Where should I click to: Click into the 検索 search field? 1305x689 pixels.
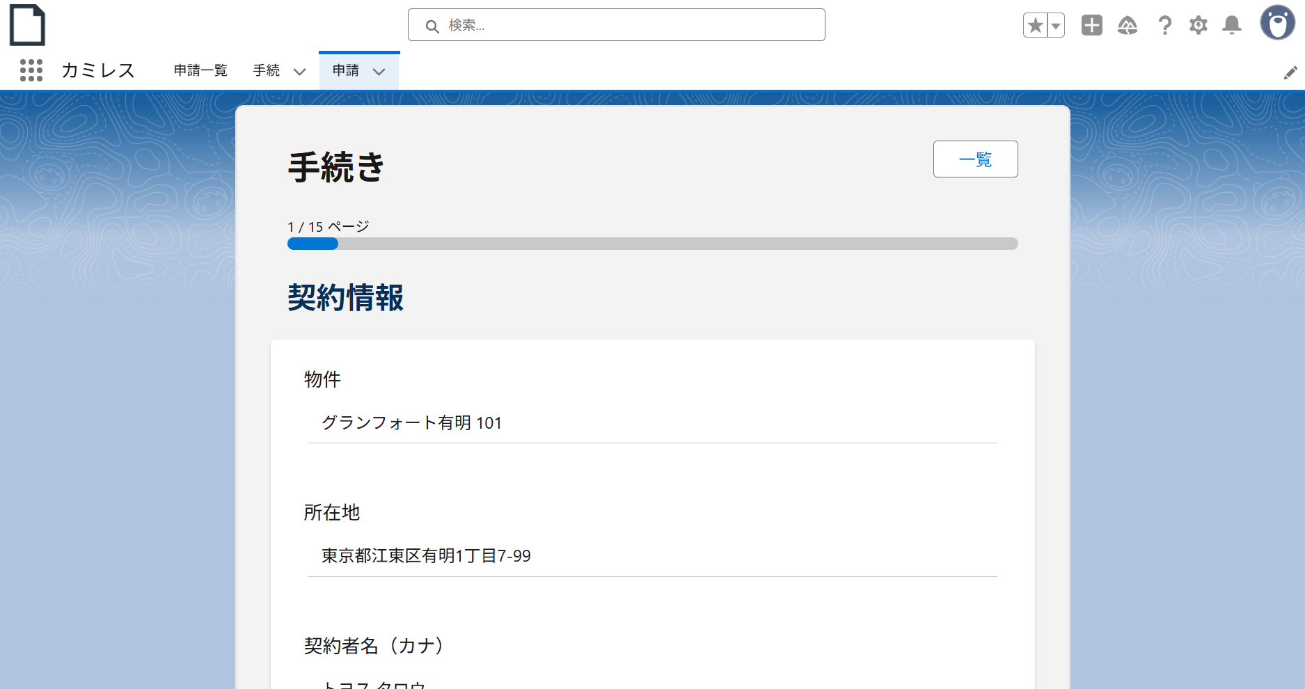[616, 25]
